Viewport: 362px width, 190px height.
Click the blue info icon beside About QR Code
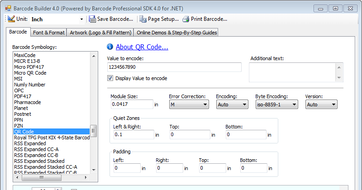point(110,47)
